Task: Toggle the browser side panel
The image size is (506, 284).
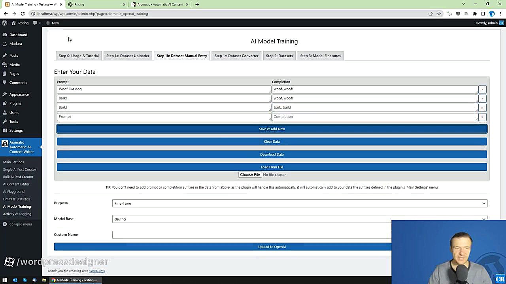Action: click(483, 13)
